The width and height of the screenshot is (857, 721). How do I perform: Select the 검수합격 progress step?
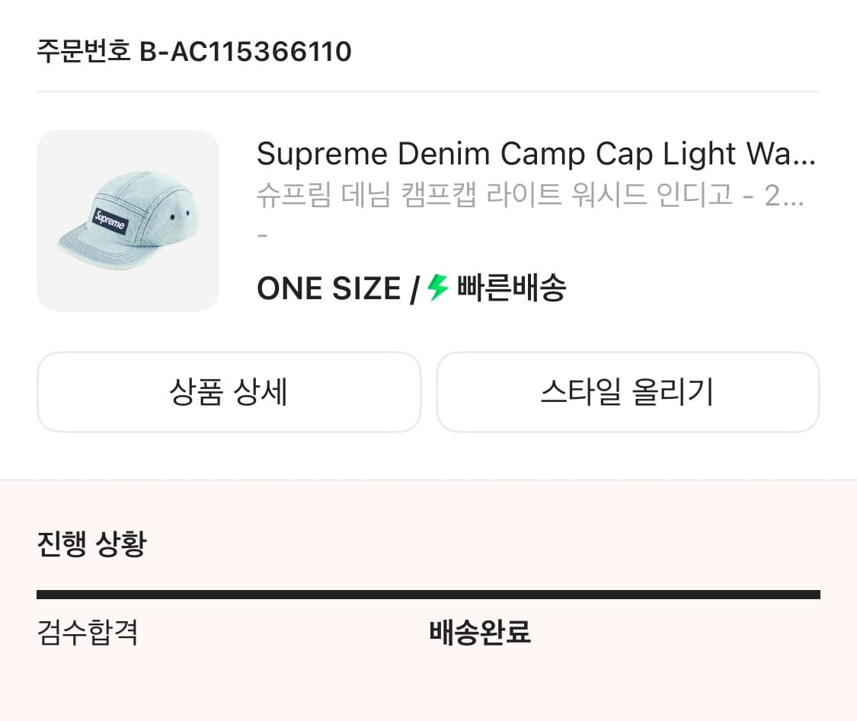pyautogui.click(x=88, y=633)
